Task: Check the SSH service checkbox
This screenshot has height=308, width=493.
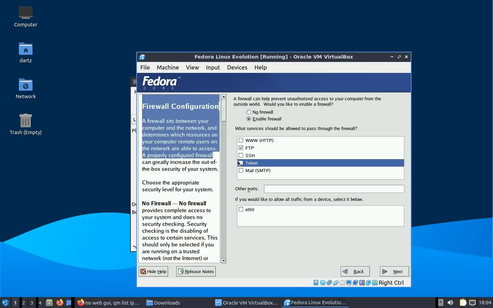Action: pos(241,155)
